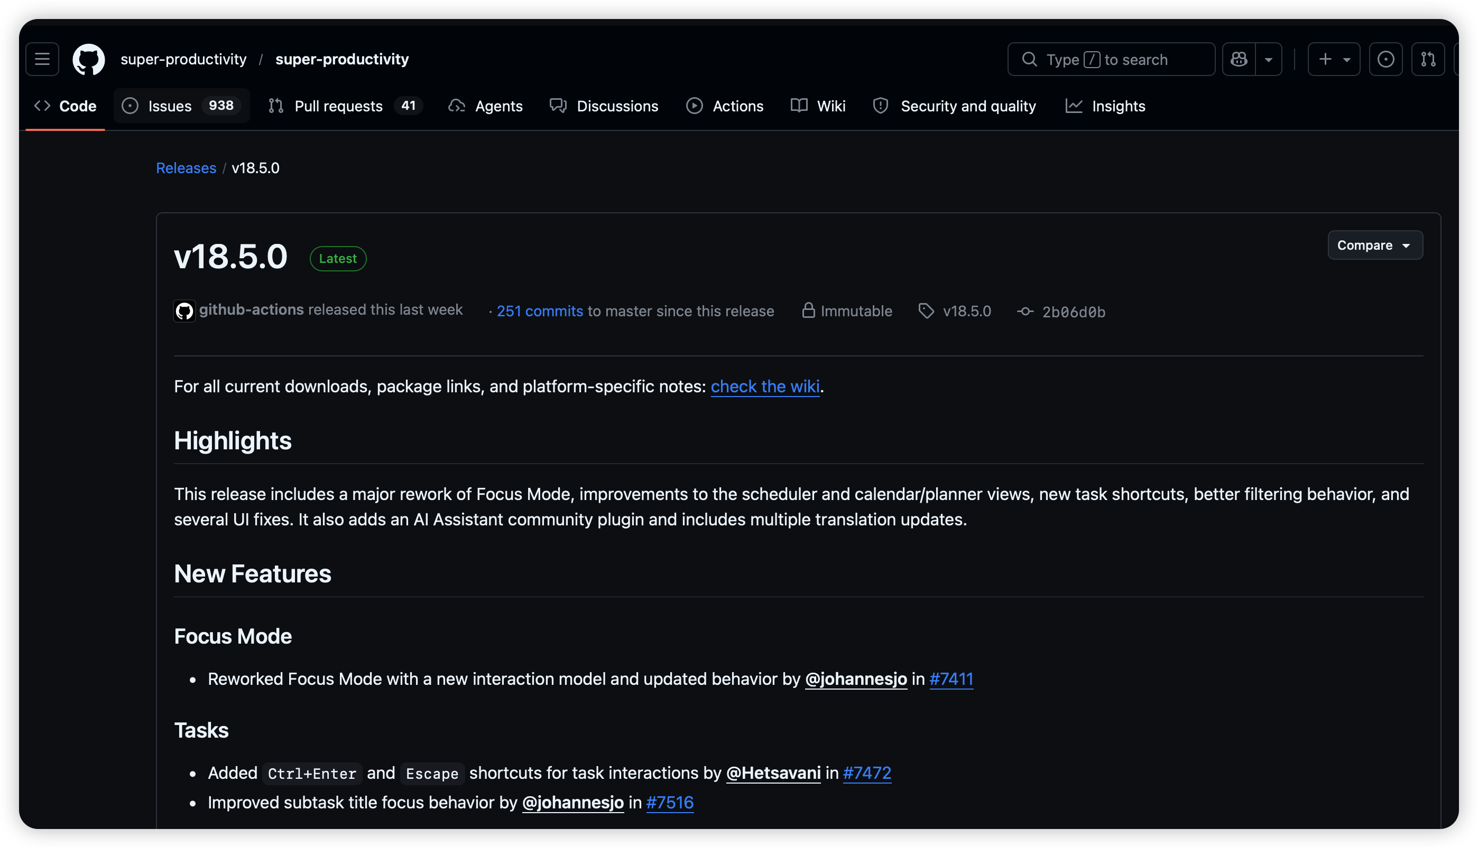Click the Agents tab icon
The height and width of the screenshot is (848, 1478).
coord(457,106)
